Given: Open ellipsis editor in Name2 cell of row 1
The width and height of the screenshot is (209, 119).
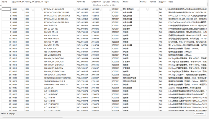Looking at the screenshot, I should 147,9.
